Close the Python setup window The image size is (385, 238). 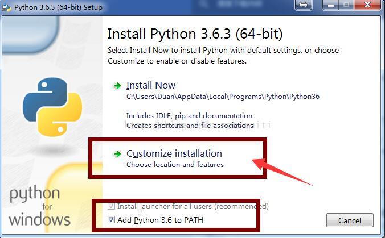367,5
